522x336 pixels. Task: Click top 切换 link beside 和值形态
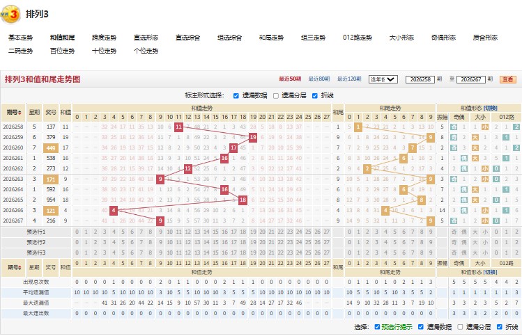(x=491, y=108)
